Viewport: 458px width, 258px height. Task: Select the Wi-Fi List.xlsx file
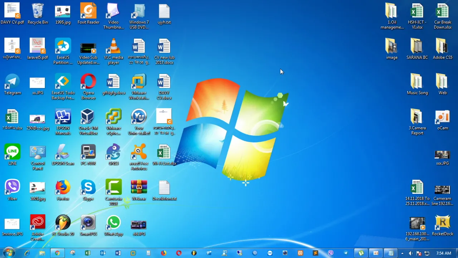click(x=164, y=155)
